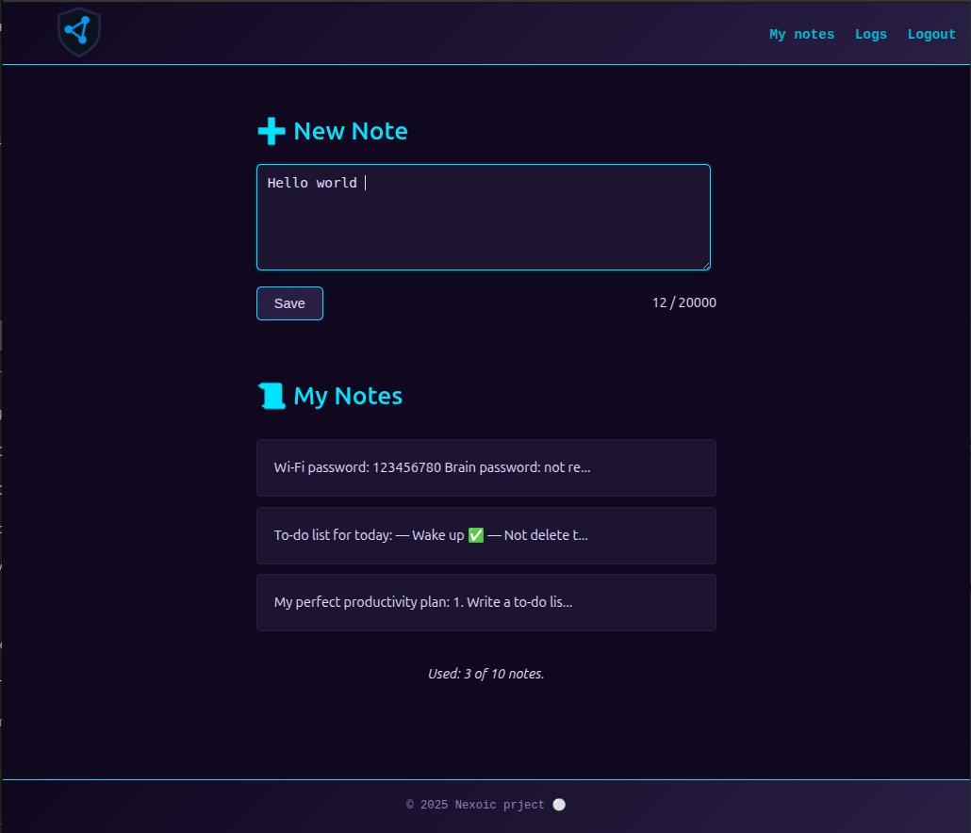Screen dimensions: 971x833
Task: Open the Wi-Fi password note
Action: pyautogui.click(x=485, y=467)
